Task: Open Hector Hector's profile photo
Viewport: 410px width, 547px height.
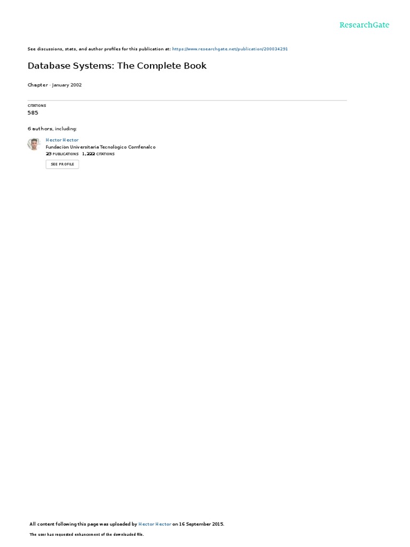Action: tap(34, 144)
